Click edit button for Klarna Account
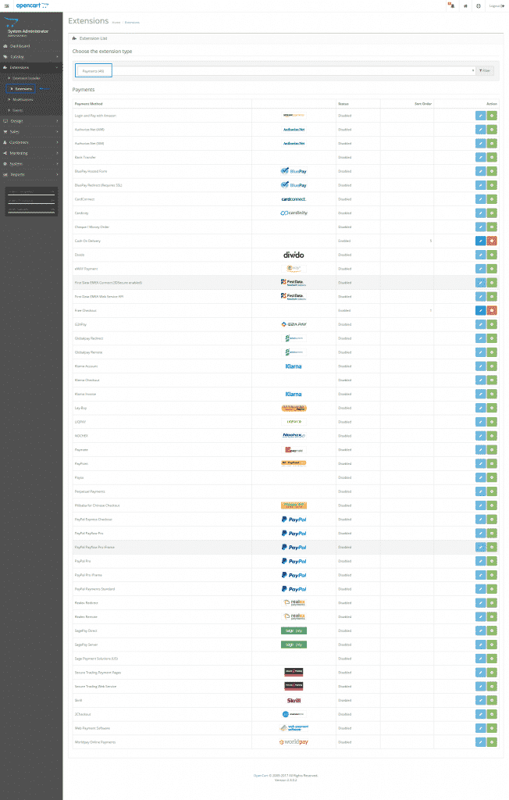Image resolution: width=509 pixels, height=800 pixels. [480, 366]
